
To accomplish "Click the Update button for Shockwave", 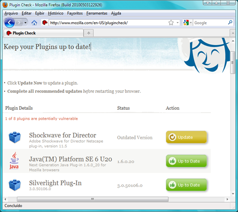I will 186,137.
